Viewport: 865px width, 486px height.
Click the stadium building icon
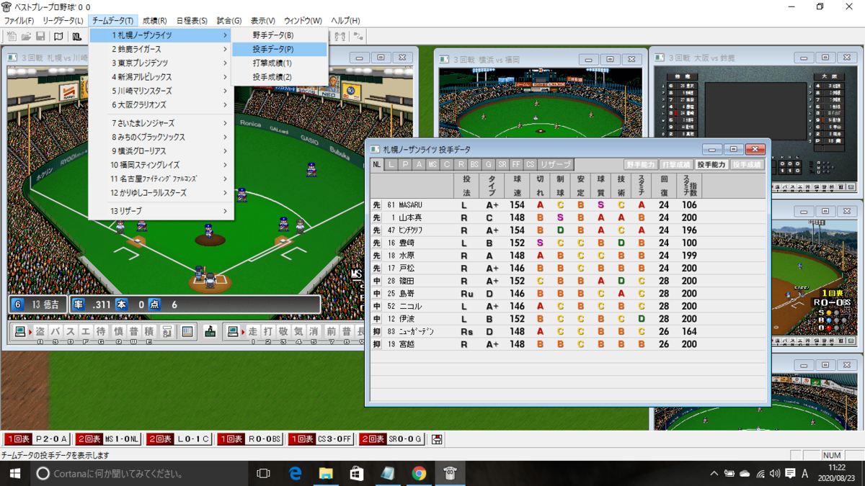coord(210,331)
